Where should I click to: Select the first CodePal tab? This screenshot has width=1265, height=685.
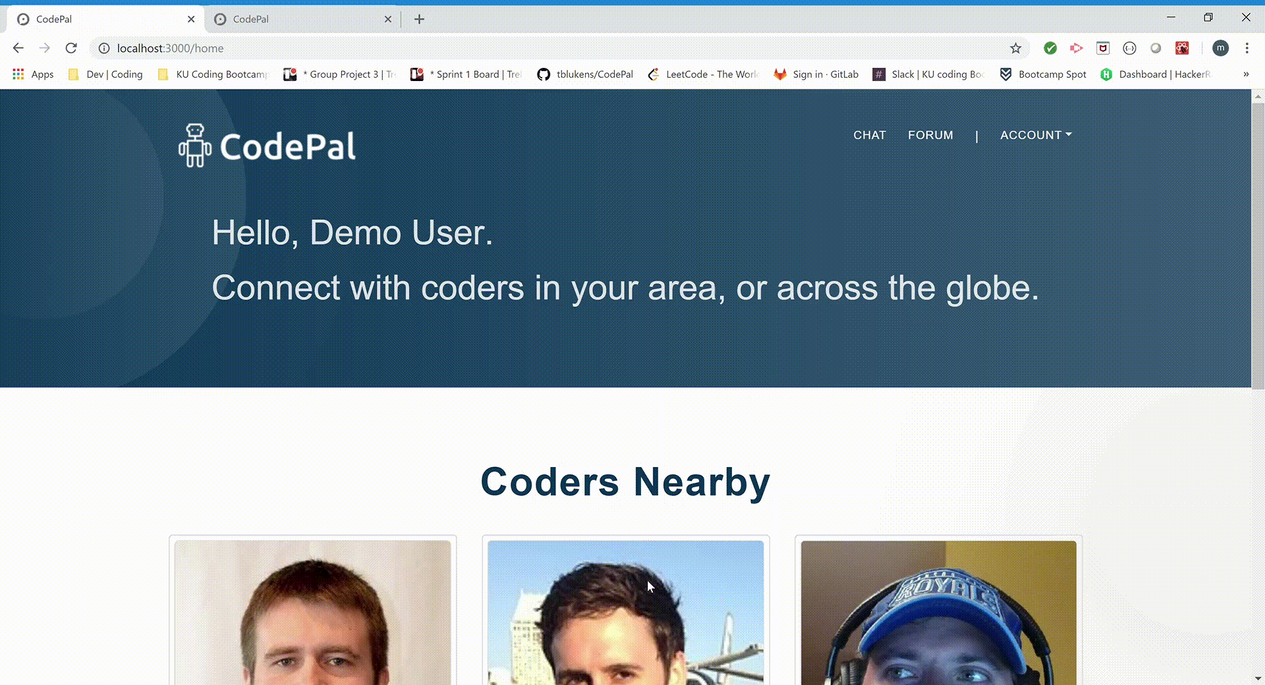[105, 19]
